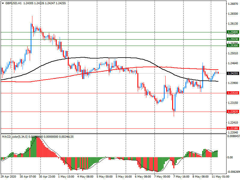Click the 1.24640 price scale value
The width and height of the screenshot is (240, 180).
pyautogui.click(x=233, y=63)
